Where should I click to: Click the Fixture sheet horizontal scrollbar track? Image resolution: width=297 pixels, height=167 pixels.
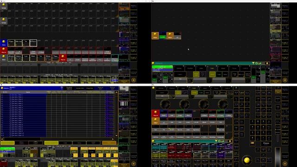pyautogui.click(x=58, y=139)
